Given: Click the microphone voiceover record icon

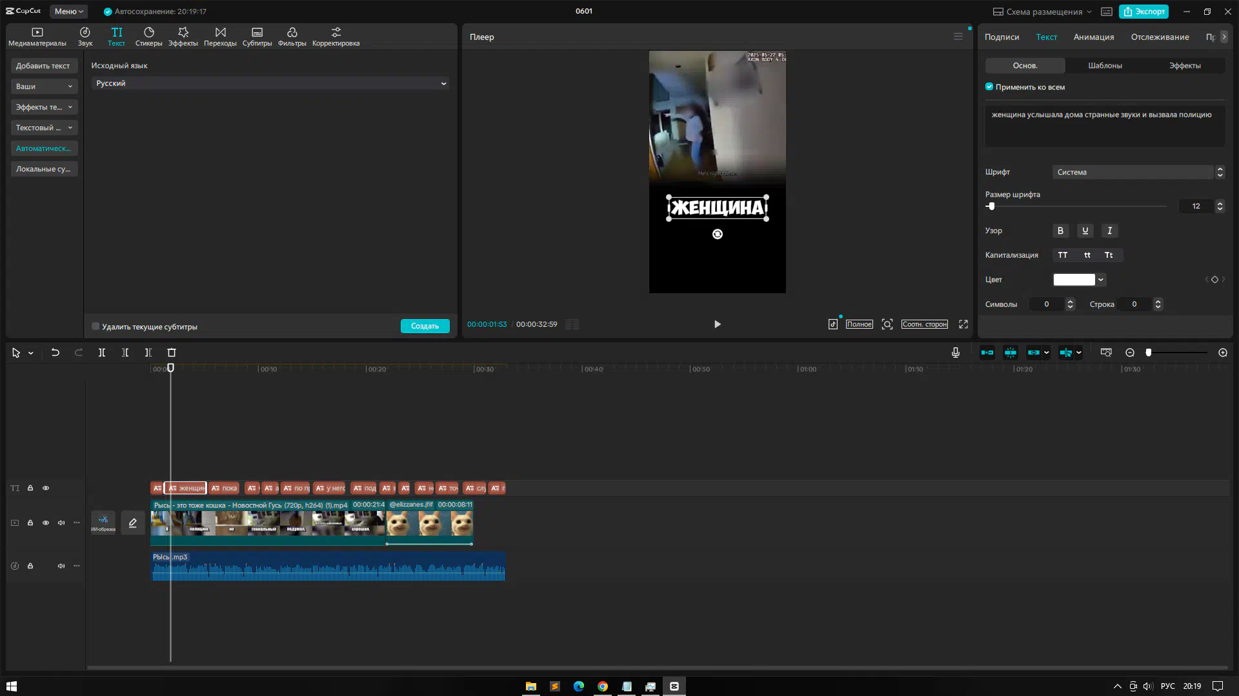Looking at the screenshot, I should (956, 353).
